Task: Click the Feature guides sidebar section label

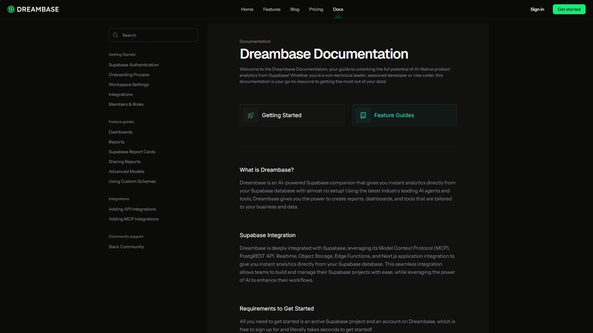Action: point(121,122)
